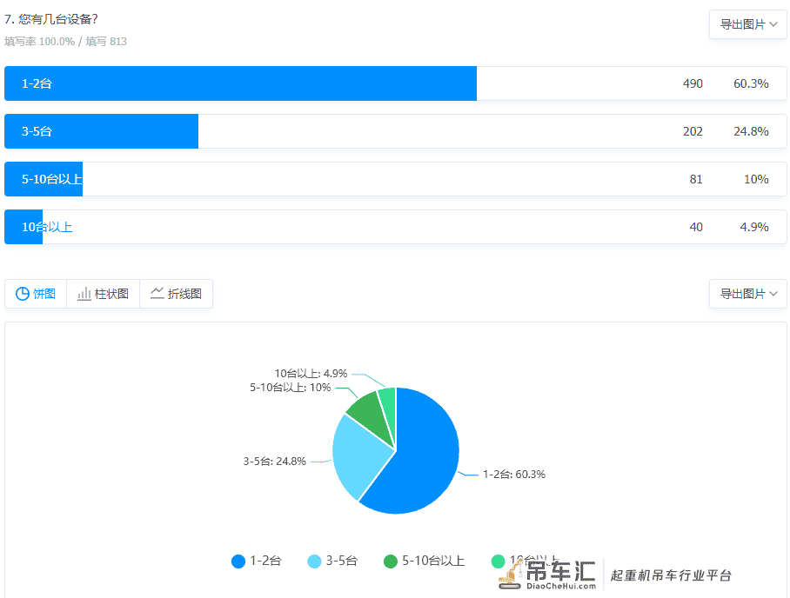Click the count value 40

tap(696, 227)
